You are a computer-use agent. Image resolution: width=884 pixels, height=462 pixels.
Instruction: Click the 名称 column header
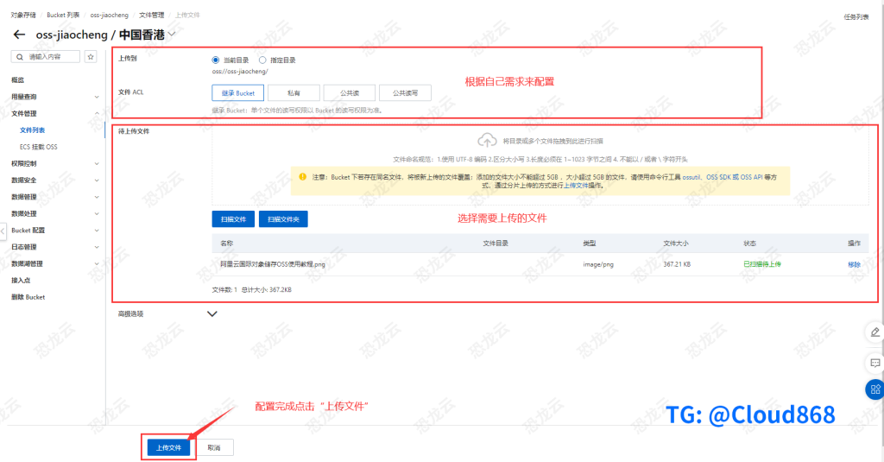[x=227, y=244]
